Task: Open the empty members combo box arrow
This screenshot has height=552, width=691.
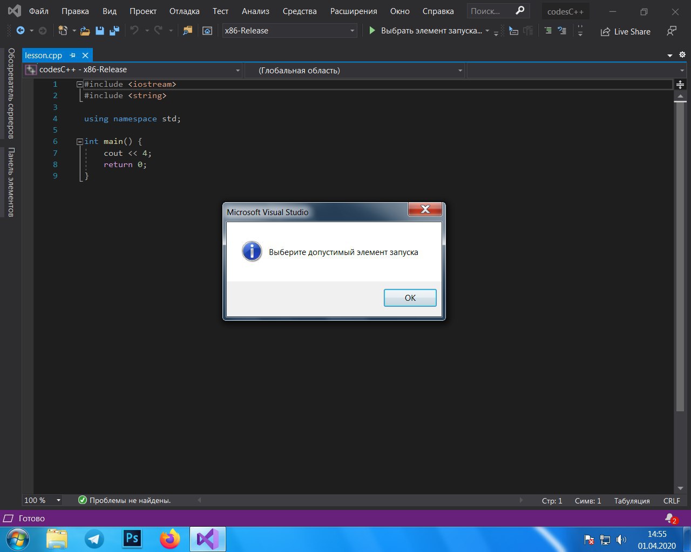Action: click(x=682, y=71)
